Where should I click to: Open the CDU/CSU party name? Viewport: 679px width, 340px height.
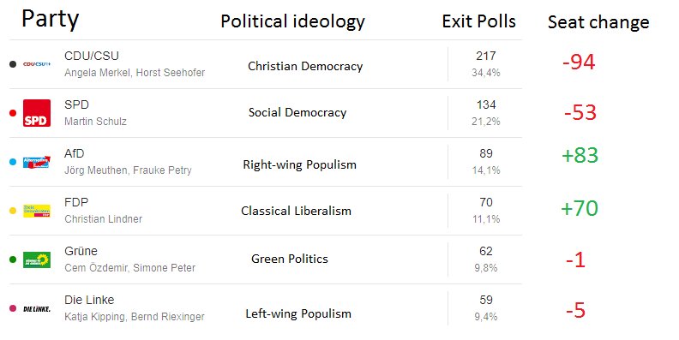point(92,56)
